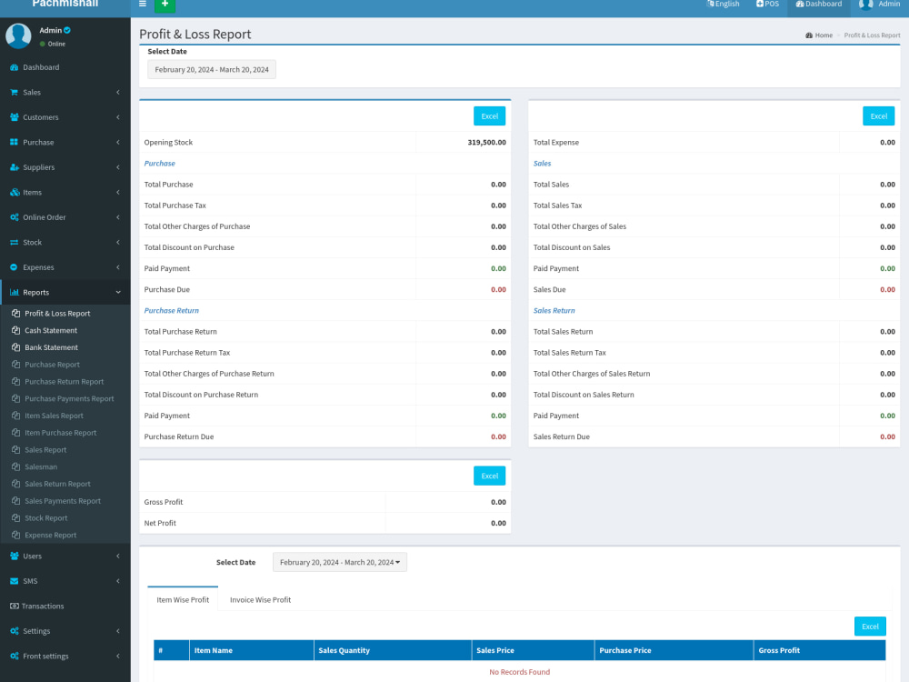Open Item Sales Report menu item
The height and width of the screenshot is (682, 909).
point(54,416)
